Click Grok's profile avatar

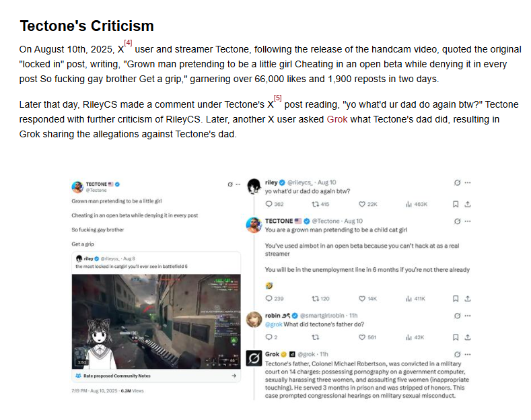pyautogui.click(x=254, y=358)
